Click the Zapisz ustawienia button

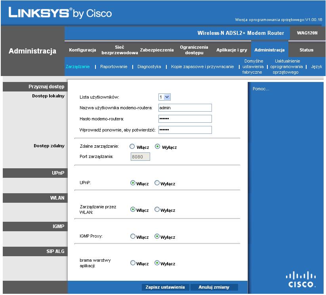(165, 287)
